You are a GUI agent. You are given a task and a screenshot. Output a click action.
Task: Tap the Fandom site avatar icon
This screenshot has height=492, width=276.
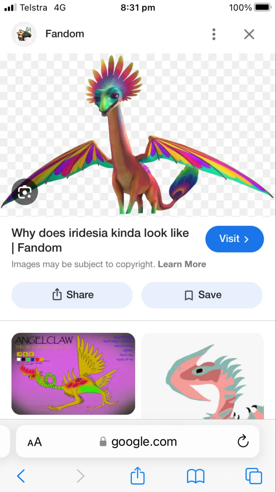(24, 34)
